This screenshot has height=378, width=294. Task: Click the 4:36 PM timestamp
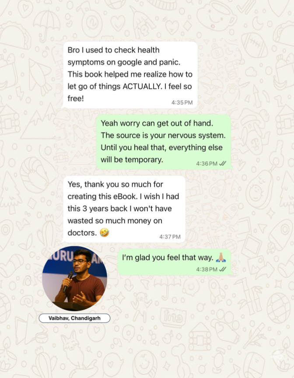(206, 164)
